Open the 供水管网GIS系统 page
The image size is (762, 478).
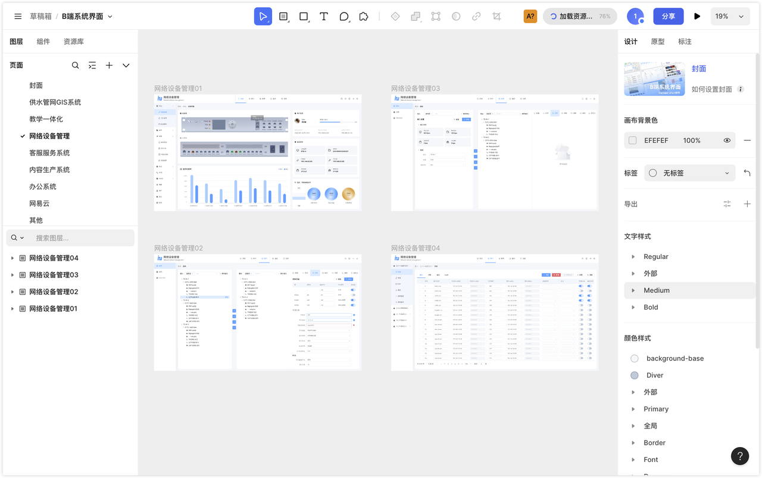55,102
